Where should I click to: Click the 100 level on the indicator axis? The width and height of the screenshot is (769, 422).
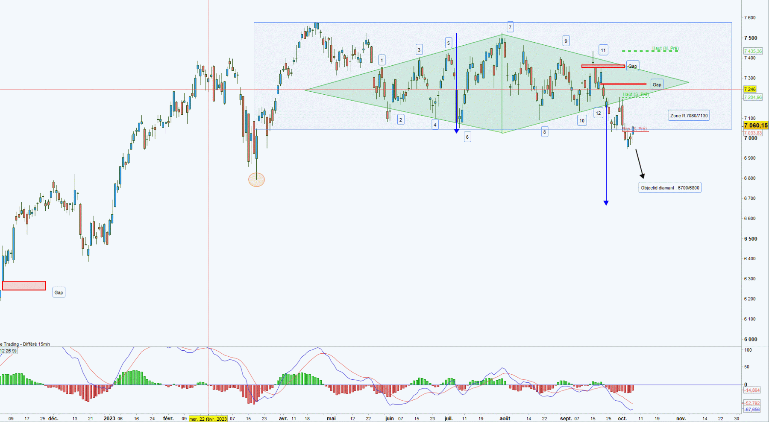748,350
